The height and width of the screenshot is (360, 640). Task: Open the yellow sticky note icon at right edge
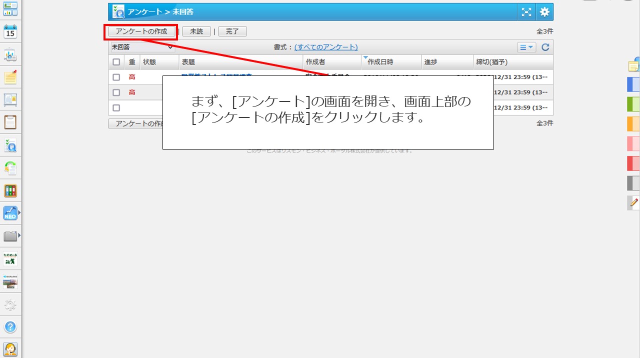pos(634,65)
